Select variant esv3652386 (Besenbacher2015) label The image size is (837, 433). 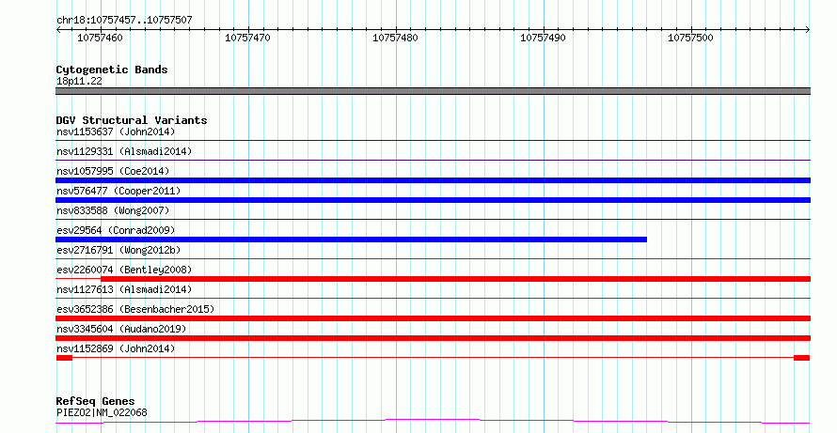coord(135,309)
